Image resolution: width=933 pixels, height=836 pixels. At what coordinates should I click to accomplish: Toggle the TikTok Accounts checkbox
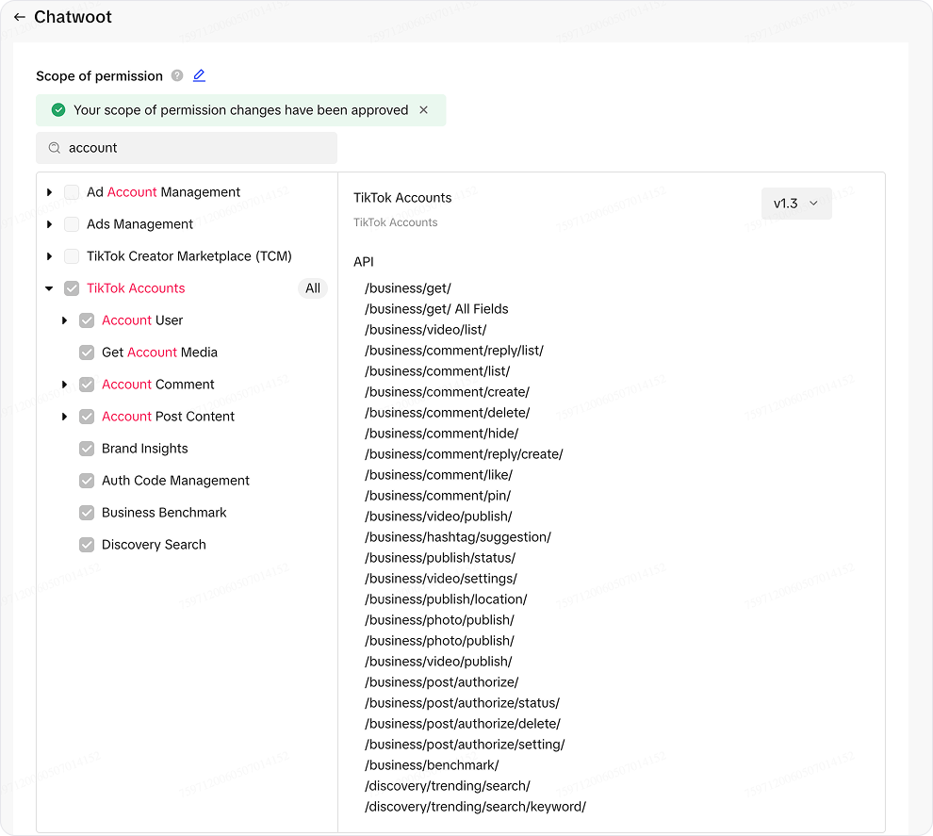click(x=72, y=288)
